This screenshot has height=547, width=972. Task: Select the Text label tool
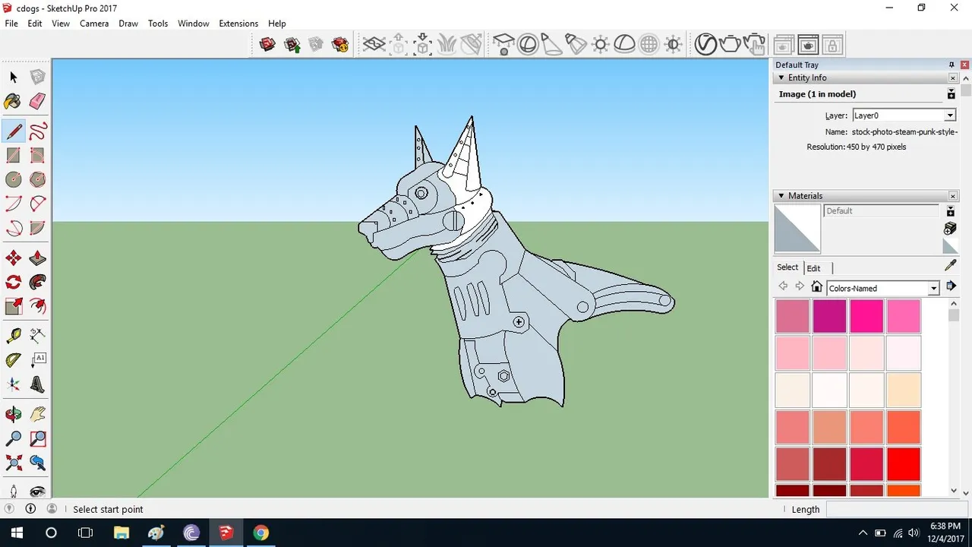(38, 360)
